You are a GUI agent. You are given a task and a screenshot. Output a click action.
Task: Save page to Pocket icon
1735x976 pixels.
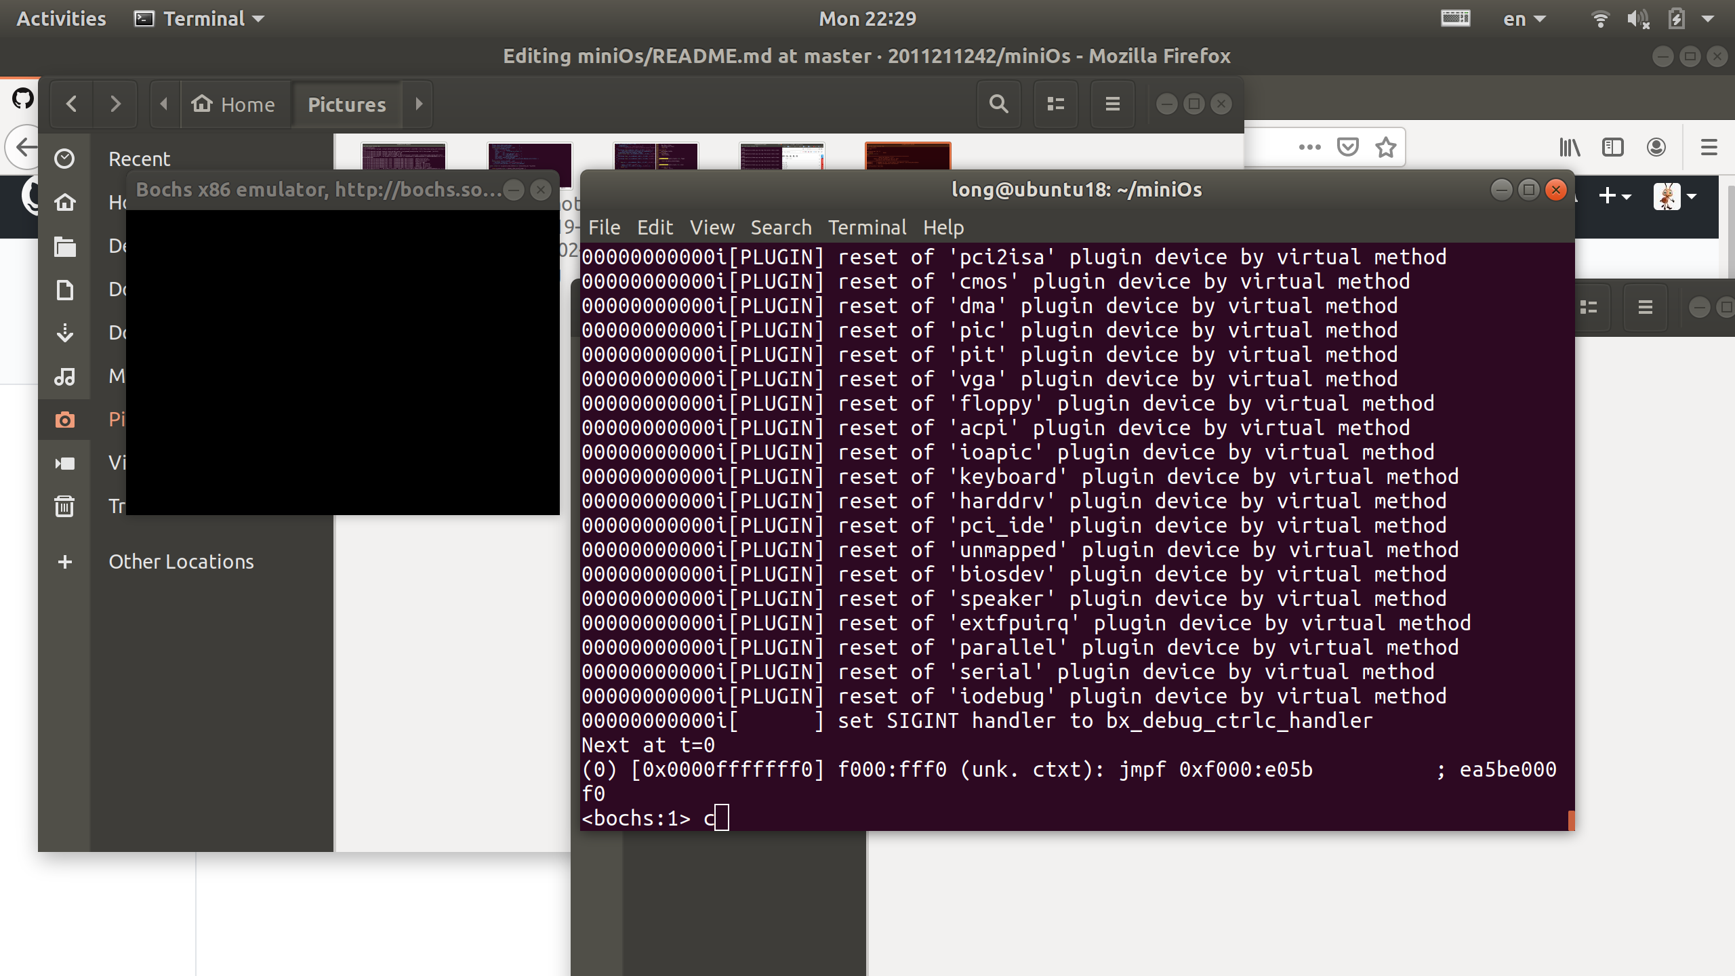click(1347, 147)
